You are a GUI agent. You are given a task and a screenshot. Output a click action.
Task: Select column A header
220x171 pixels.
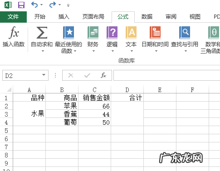pos(29,90)
